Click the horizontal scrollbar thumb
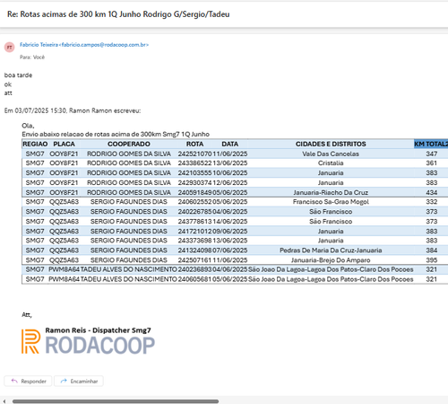 pyautogui.click(x=116, y=401)
